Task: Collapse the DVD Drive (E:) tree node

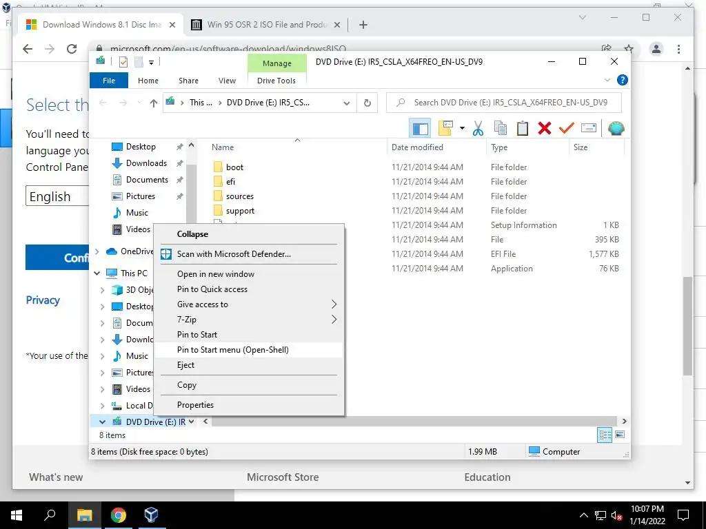Action: [x=102, y=422]
